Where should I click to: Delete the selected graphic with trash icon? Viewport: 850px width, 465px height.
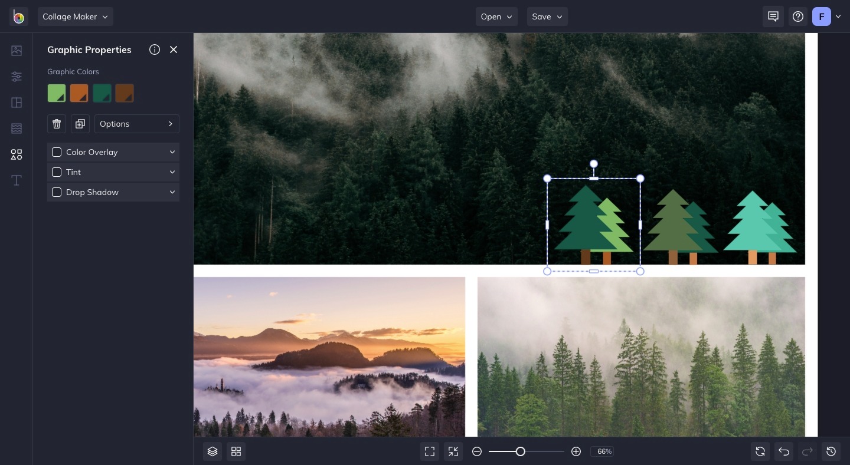point(57,124)
